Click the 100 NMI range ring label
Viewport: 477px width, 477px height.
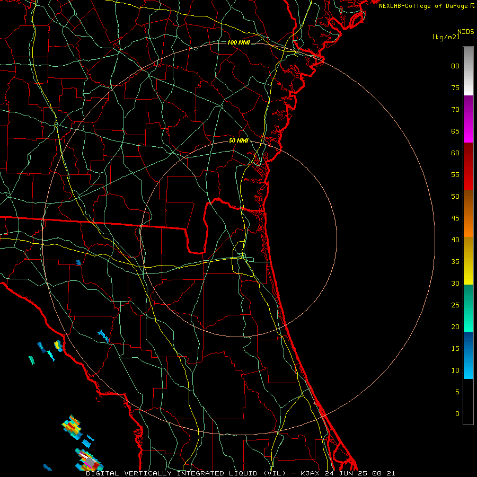click(x=239, y=42)
